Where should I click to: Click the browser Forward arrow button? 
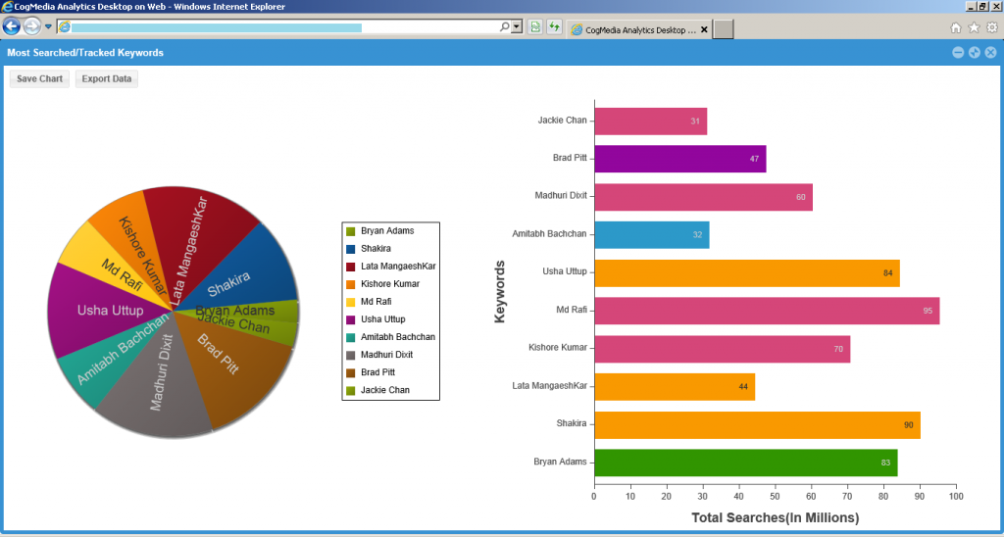tap(32, 26)
